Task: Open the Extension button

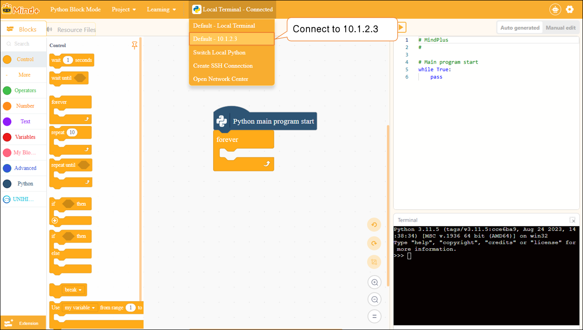Action: 23,323
